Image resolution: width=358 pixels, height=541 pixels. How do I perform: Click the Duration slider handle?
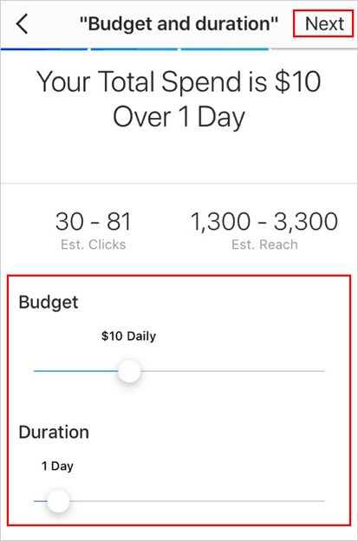pyautogui.click(x=58, y=501)
